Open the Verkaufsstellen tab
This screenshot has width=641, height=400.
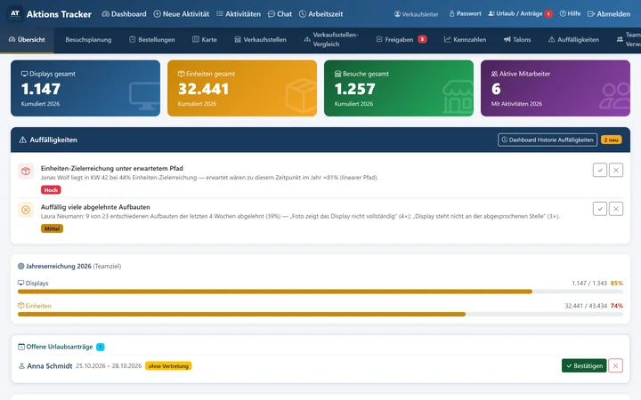pos(260,40)
